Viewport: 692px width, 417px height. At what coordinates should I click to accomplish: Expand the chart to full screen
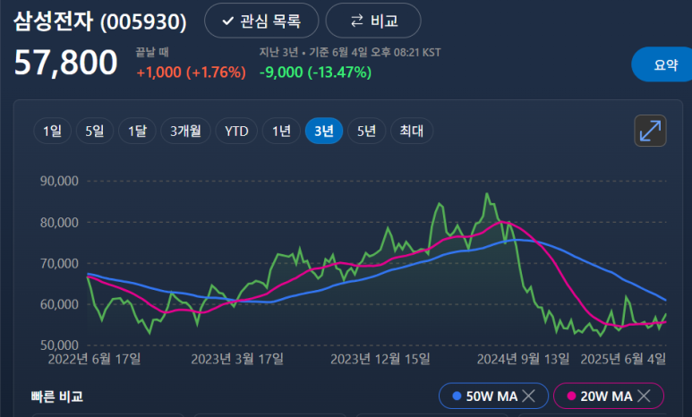[x=650, y=131]
